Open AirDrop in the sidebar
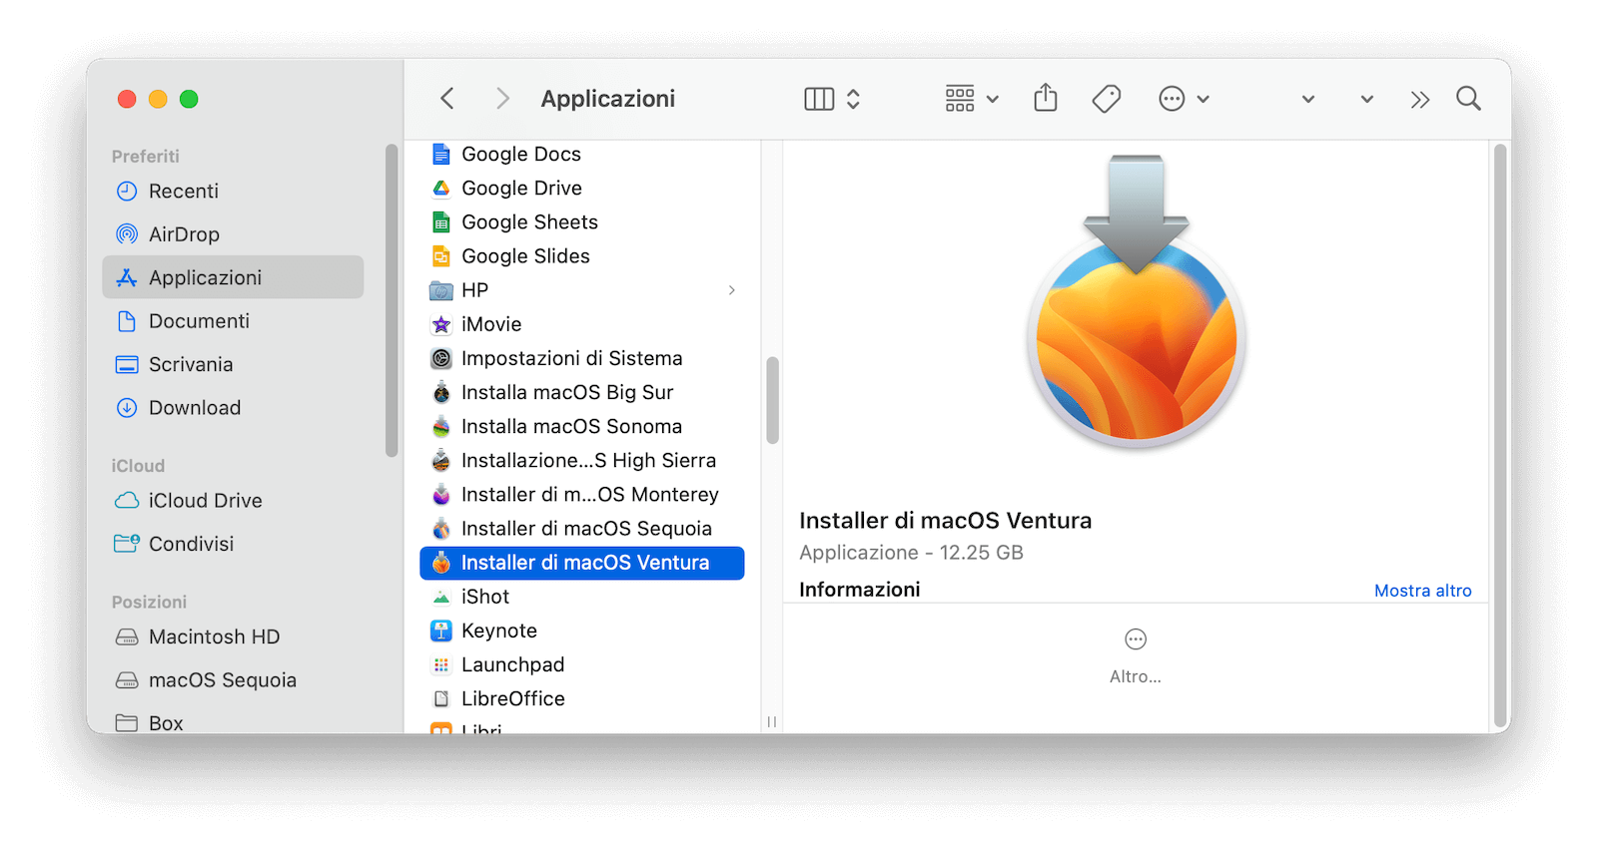This screenshot has height=848, width=1598. 233,234
